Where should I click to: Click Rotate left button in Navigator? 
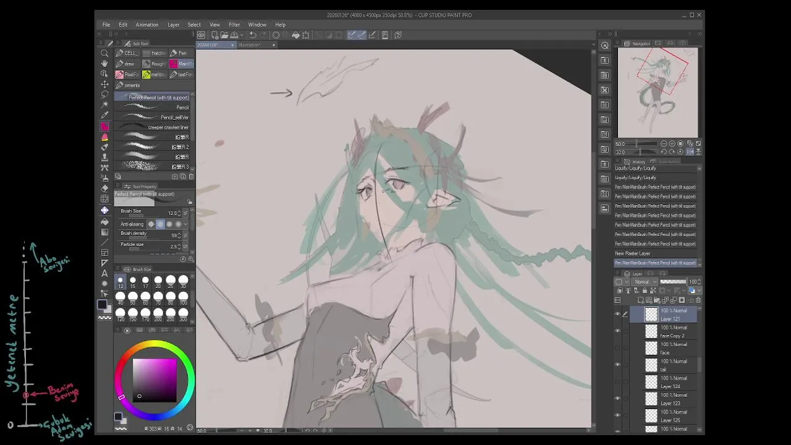tap(663, 151)
